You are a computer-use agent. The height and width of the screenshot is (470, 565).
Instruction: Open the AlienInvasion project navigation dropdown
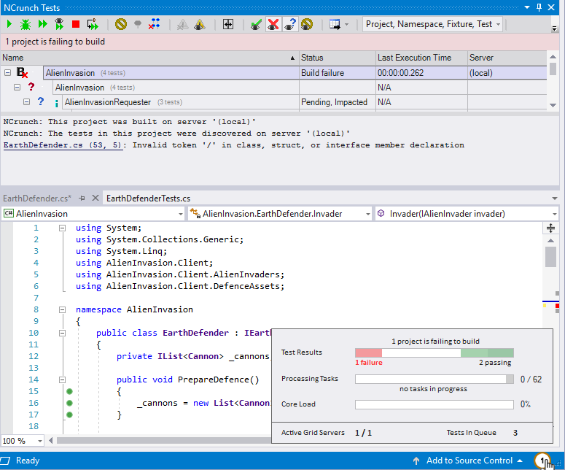tap(94, 214)
